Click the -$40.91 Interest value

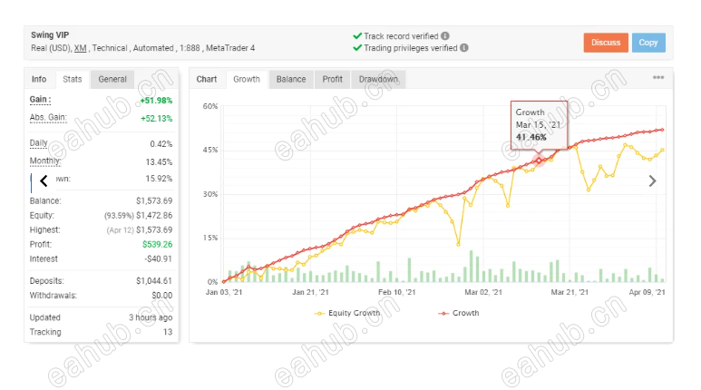[x=159, y=259]
